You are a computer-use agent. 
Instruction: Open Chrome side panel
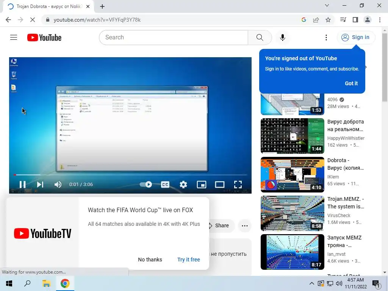point(355,20)
